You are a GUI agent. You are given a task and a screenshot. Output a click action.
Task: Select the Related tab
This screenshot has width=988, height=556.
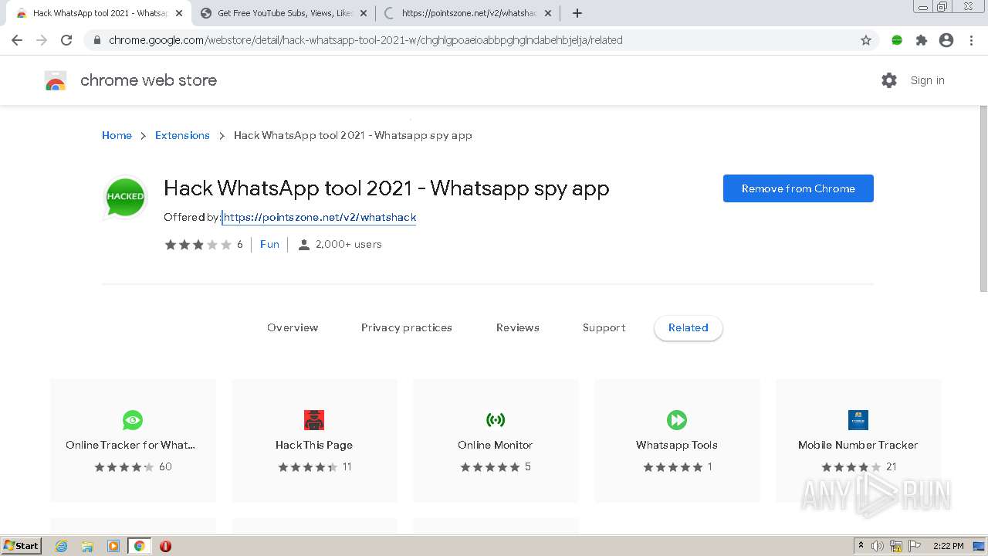click(689, 327)
